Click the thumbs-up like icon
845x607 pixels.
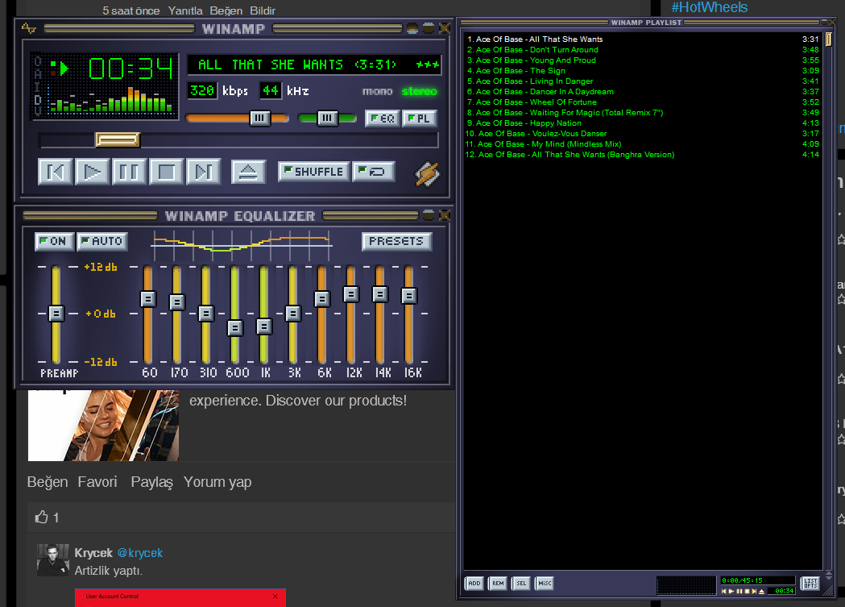(42, 518)
